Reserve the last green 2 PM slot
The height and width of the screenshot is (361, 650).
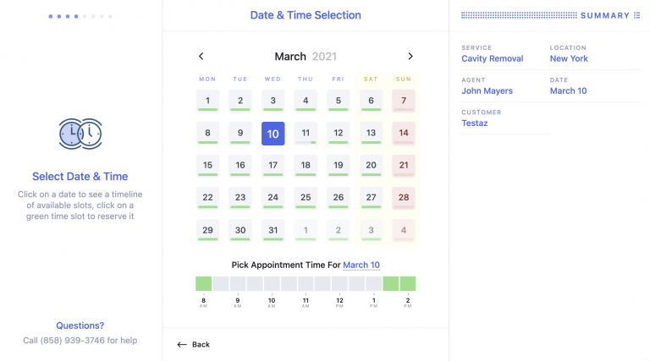[408, 283]
